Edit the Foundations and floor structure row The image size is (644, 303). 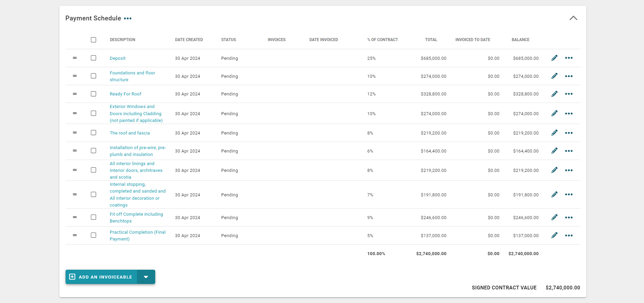(554, 76)
